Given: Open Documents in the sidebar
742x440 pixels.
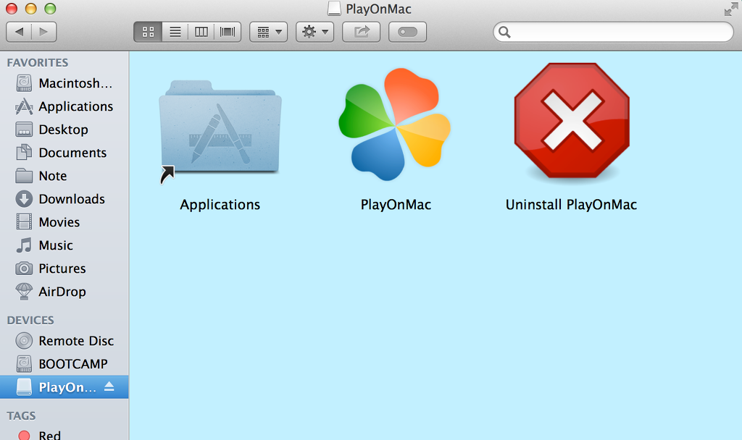Looking at the screenshot, I should tap(64, 153).
